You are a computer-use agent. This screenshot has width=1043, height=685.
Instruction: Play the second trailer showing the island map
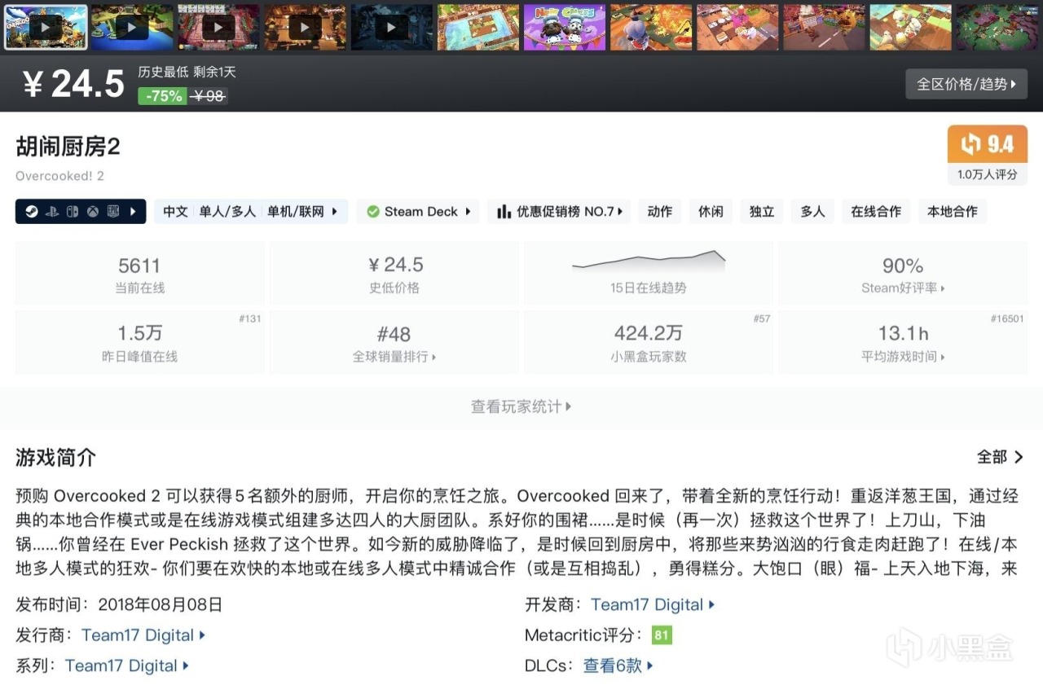132,28
